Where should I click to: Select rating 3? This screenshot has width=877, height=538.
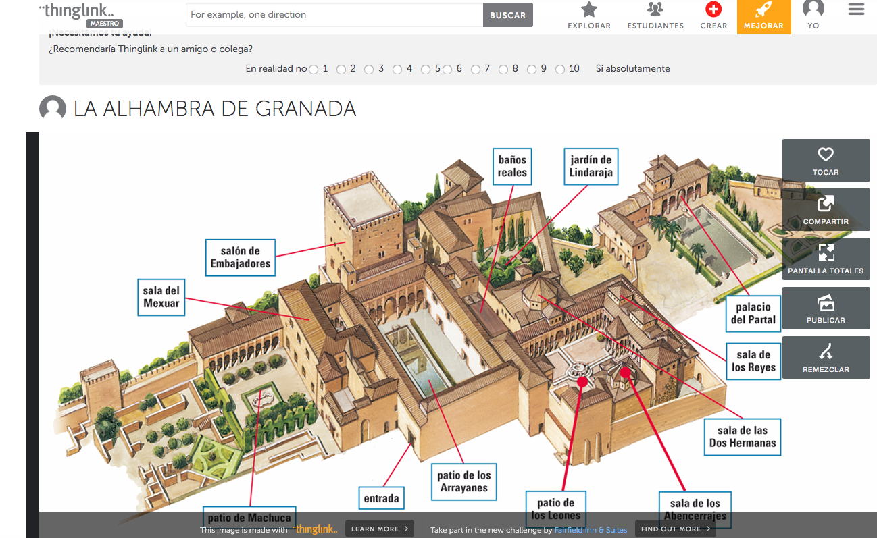coord(369,69)
